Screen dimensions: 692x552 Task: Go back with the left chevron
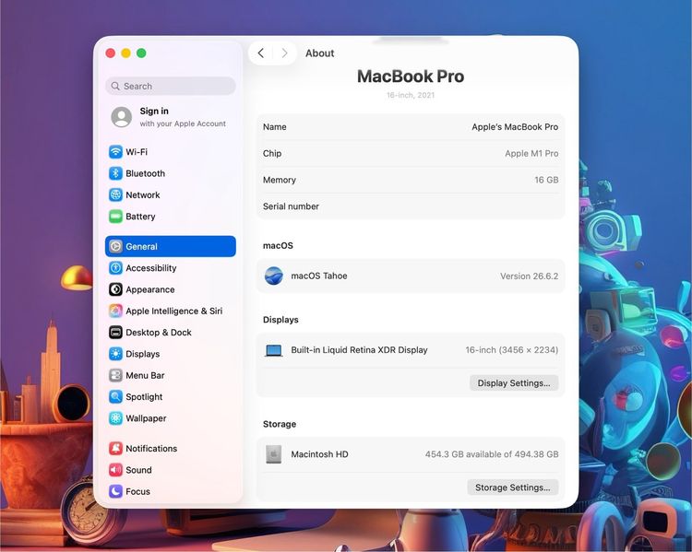261,53
